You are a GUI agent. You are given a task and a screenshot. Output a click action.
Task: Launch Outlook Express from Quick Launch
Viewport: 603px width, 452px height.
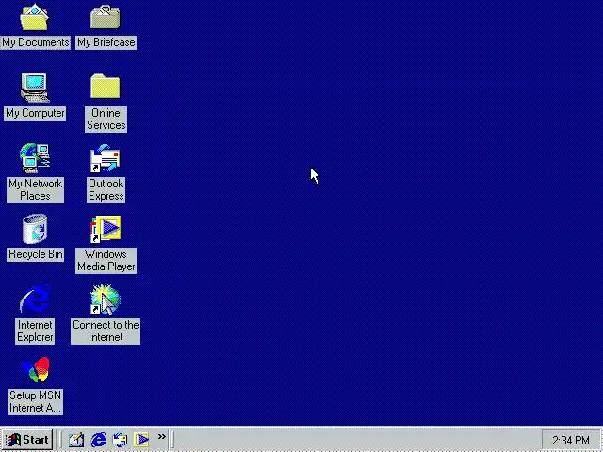tap(120, 440)
